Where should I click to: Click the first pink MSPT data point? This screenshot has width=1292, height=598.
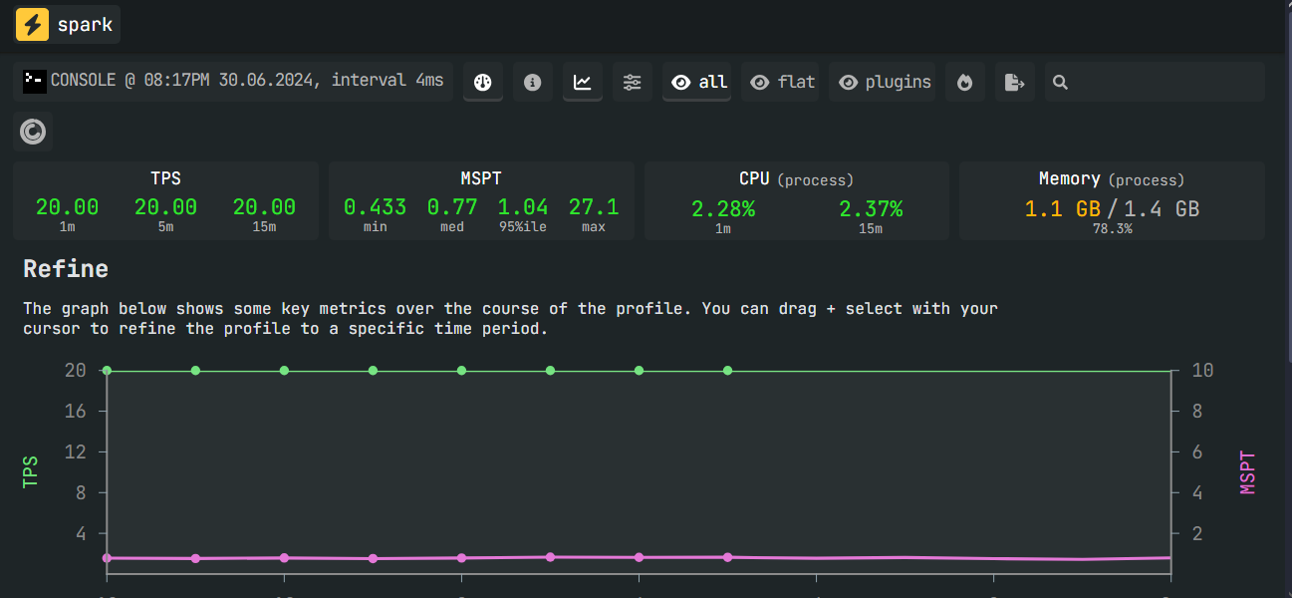107,558
